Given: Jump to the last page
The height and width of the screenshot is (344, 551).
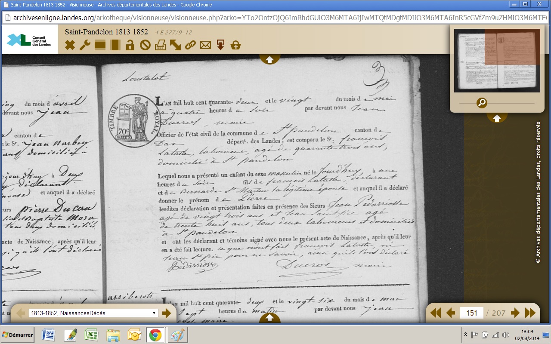Looking at the screenshot, I should click(530, 313).
